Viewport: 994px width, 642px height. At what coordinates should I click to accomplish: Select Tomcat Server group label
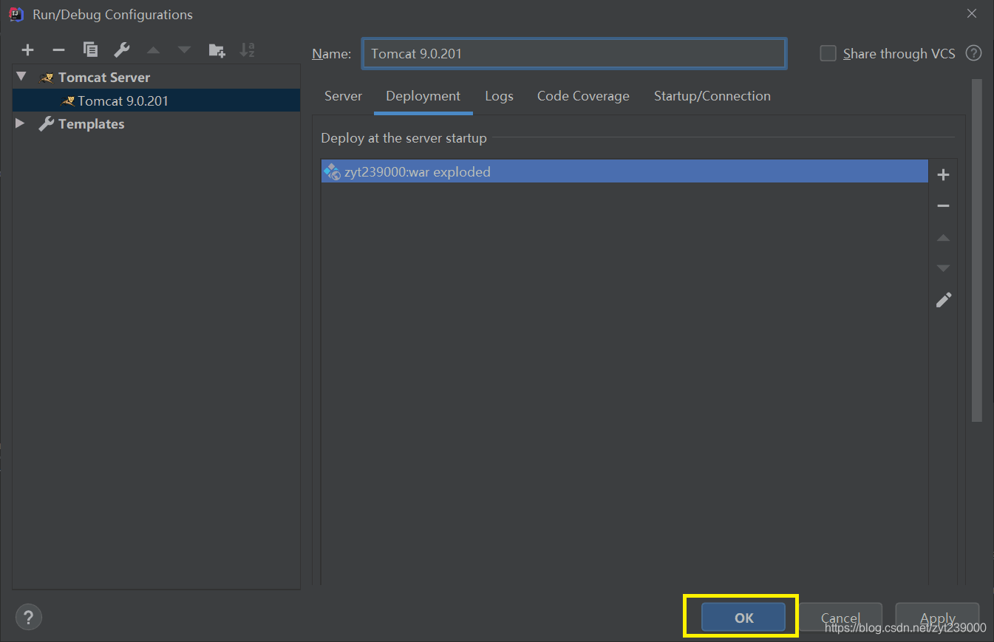pyautogui.click(x=104, y=77)
